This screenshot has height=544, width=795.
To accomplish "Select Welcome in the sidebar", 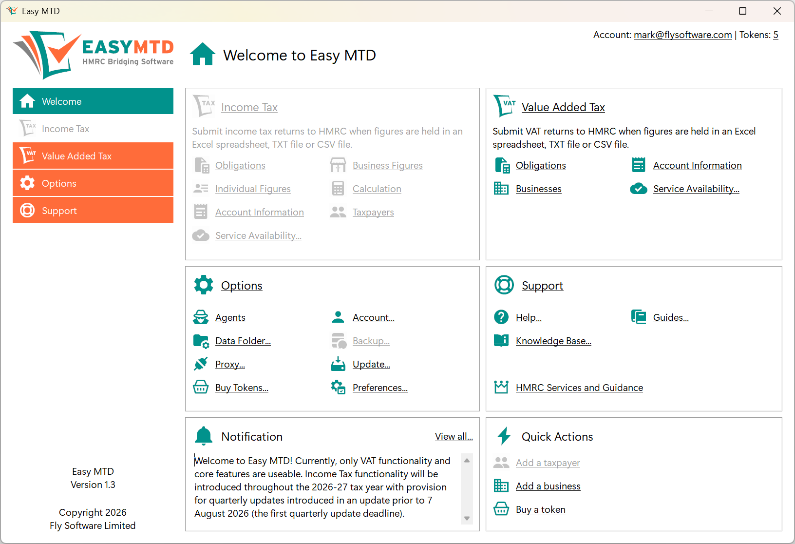I will click(93, 101).
